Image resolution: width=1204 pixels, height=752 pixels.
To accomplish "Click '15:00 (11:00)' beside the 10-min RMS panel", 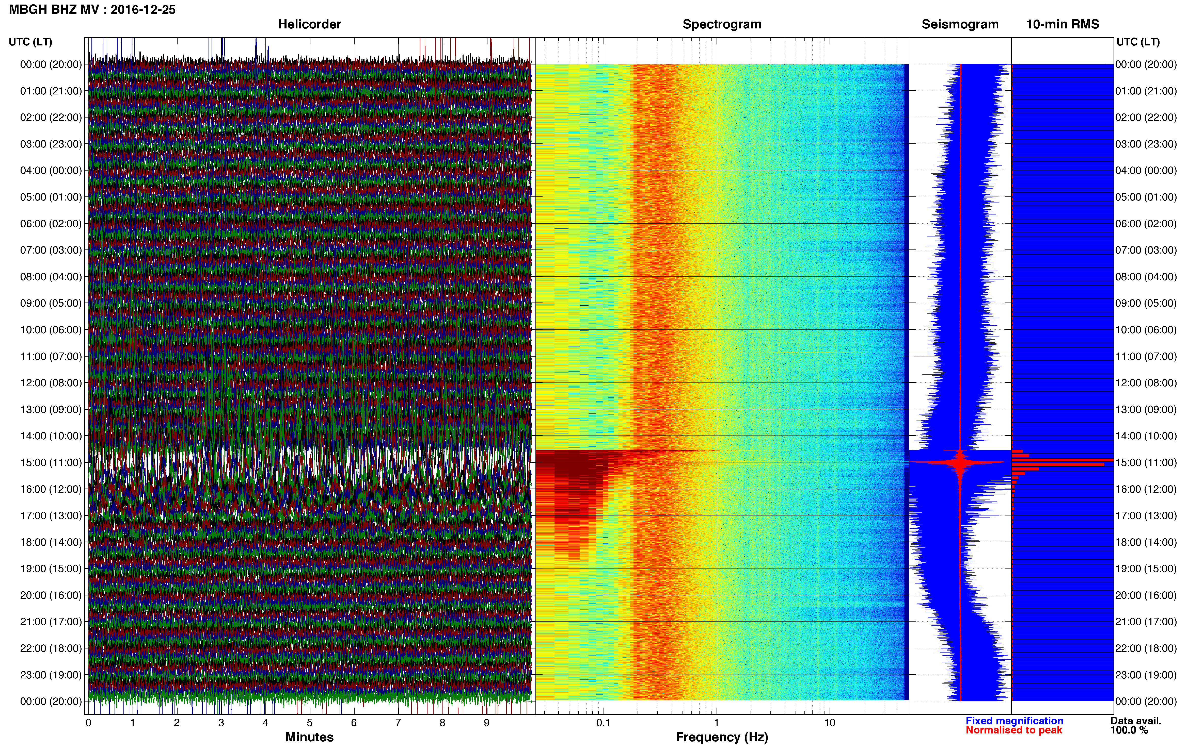I will tap(1146, 462).
